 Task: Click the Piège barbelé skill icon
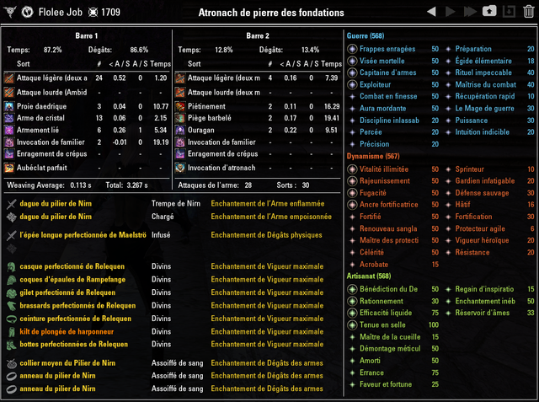pos(180,118)
